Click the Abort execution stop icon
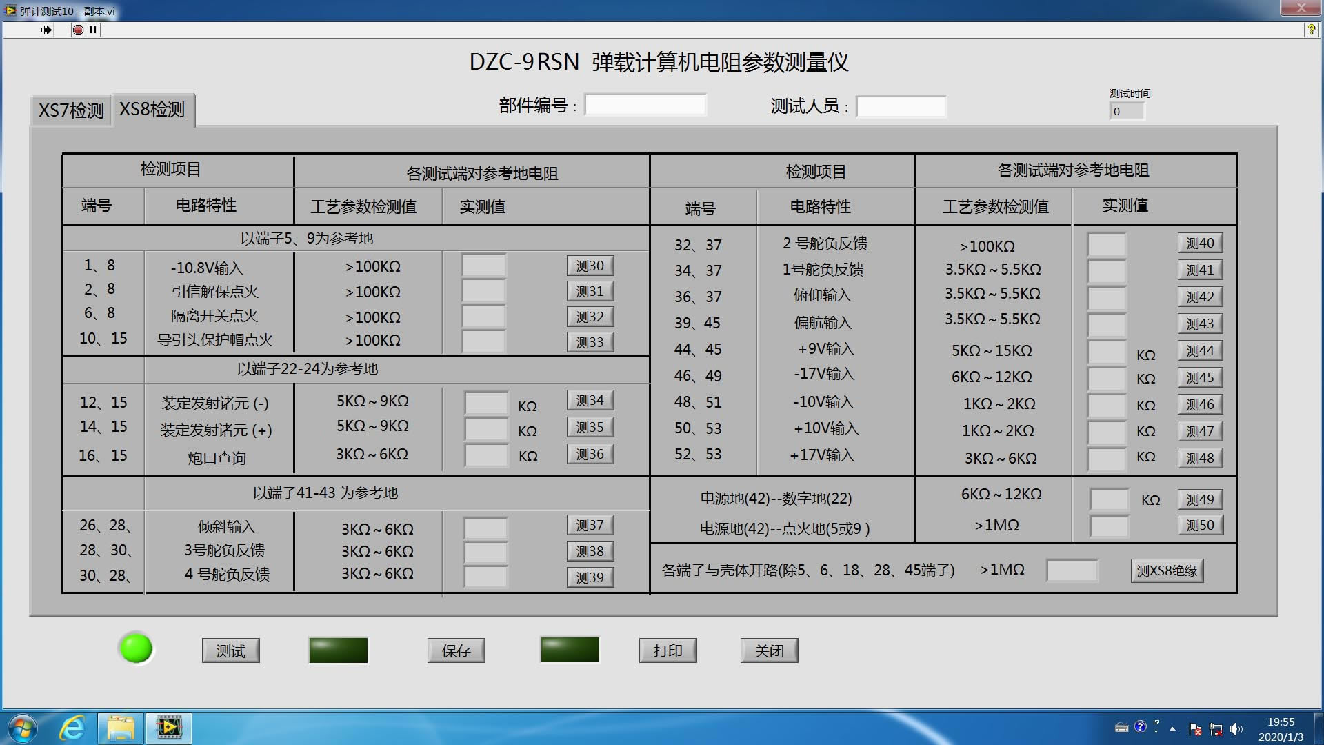Viewport: 1324px width, 745px height. (x=78, y=30)
